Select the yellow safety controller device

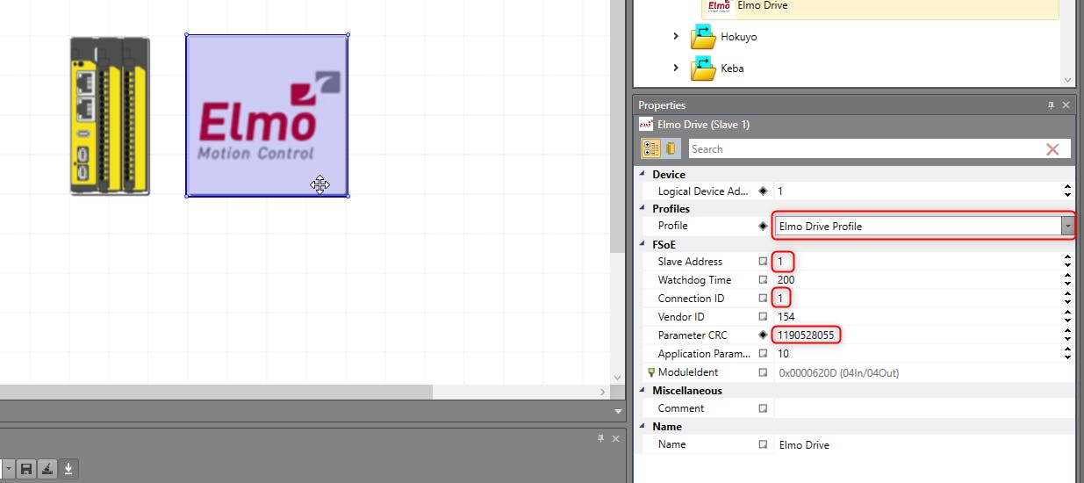click(110, 115)
